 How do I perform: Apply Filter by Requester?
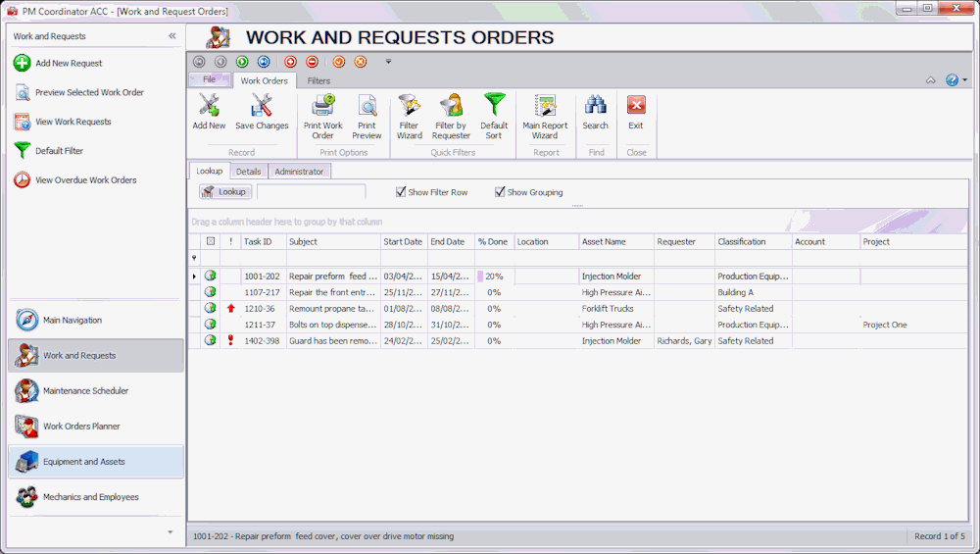coord(451,107)
